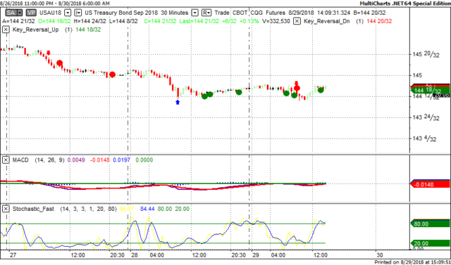
Task: Click the X box beside Key_Reversal_Dn
Action: 297,21
